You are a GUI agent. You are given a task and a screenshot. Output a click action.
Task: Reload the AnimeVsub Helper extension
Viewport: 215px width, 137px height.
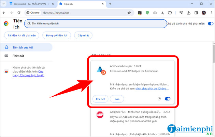pyautogui.click(x=159, y=99)
